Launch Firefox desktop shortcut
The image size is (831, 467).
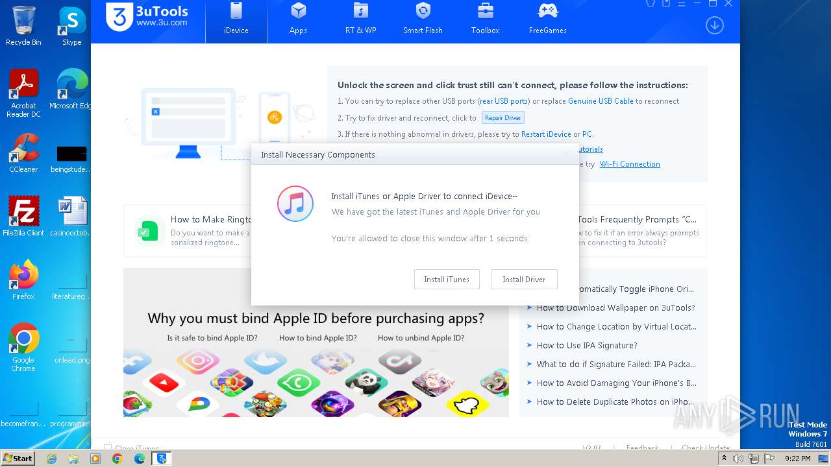coord(23,280)
